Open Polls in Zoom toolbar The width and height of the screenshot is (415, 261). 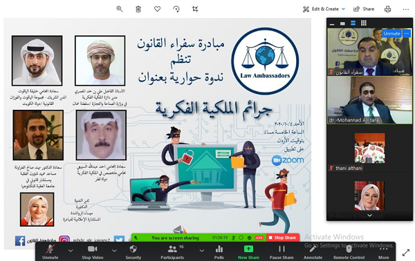click(x=219, y=252)
